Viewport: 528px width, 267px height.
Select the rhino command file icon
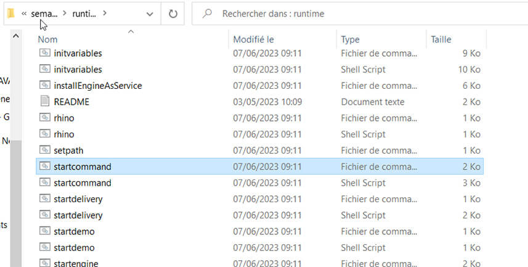coord(45,118)
